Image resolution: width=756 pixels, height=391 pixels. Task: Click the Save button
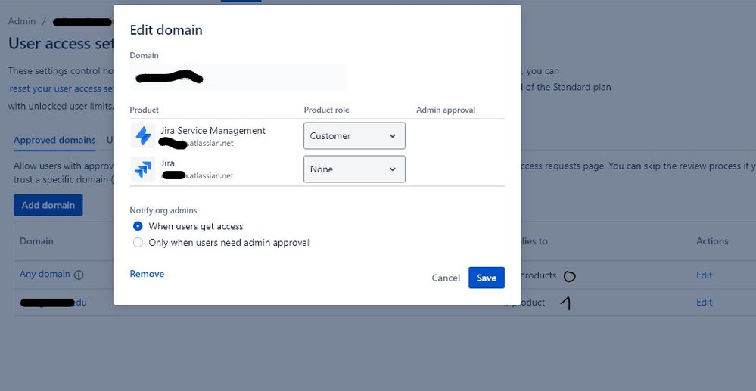[487, 278]
